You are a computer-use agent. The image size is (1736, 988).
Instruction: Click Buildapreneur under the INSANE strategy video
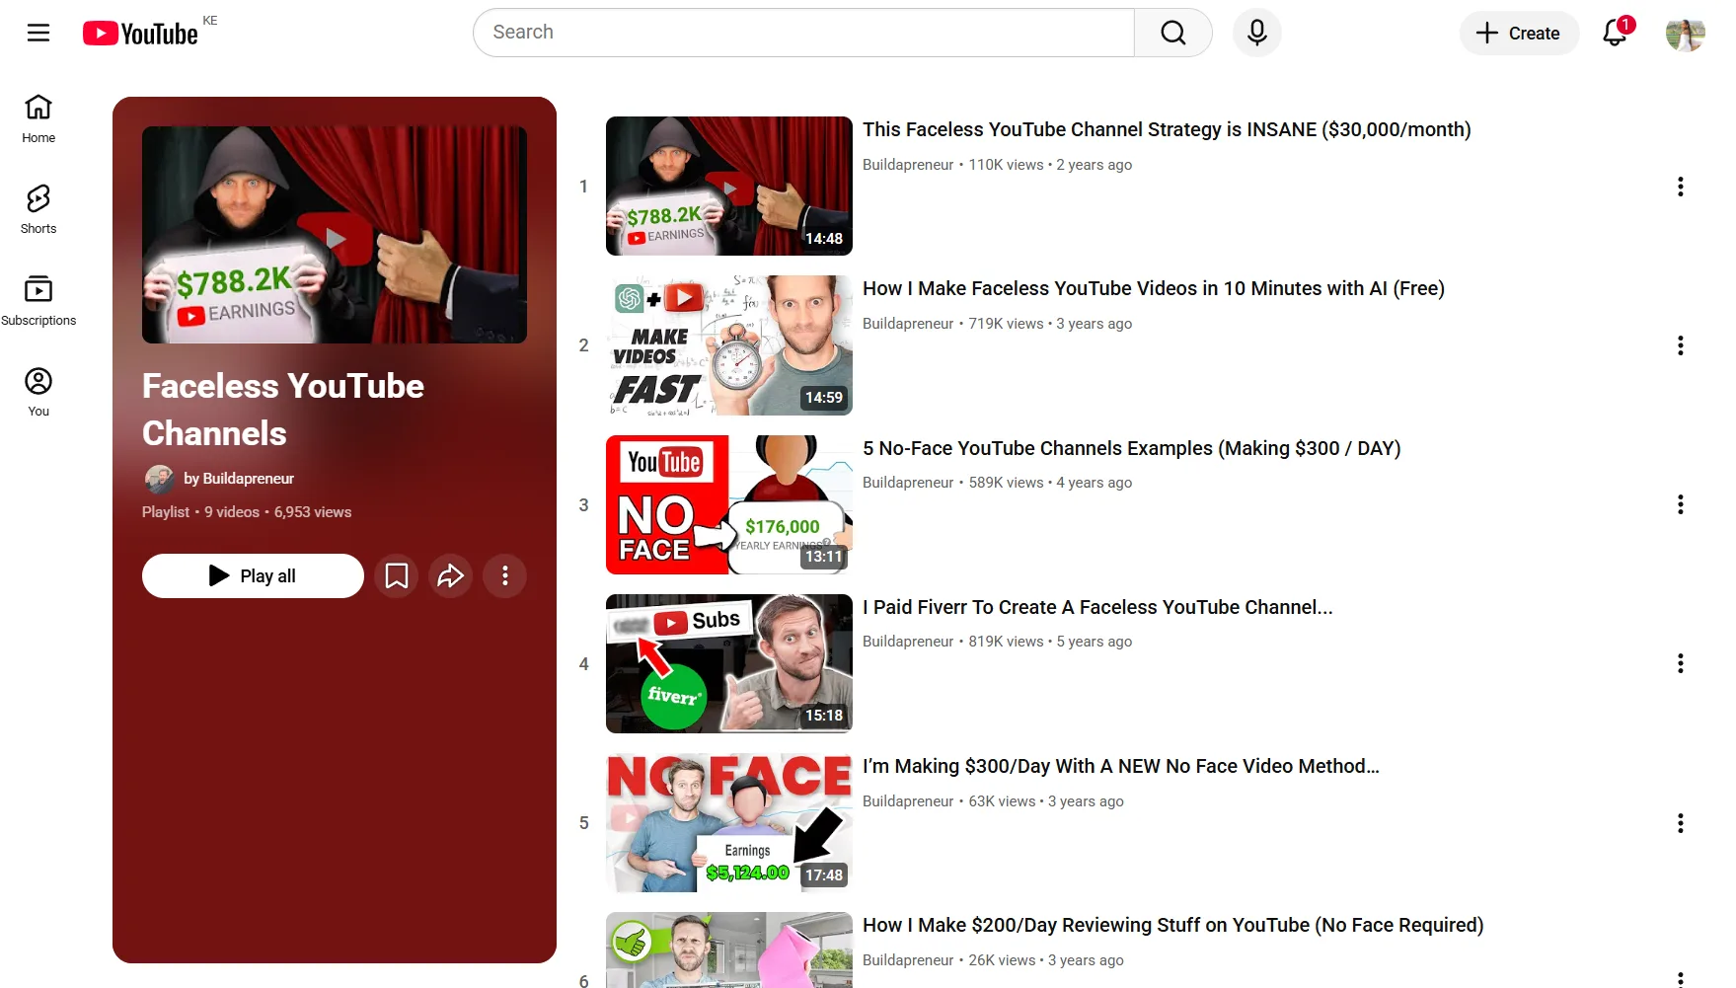pyautogui.click(x=908, y=165)
